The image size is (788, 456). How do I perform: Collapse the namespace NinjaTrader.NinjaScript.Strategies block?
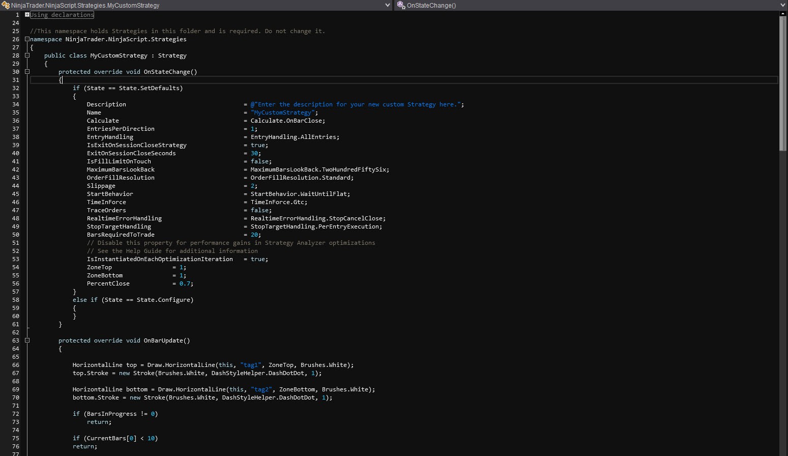(x=27, y=39)
